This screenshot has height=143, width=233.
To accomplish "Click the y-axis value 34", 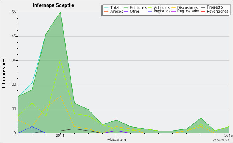I will (14, 60).
